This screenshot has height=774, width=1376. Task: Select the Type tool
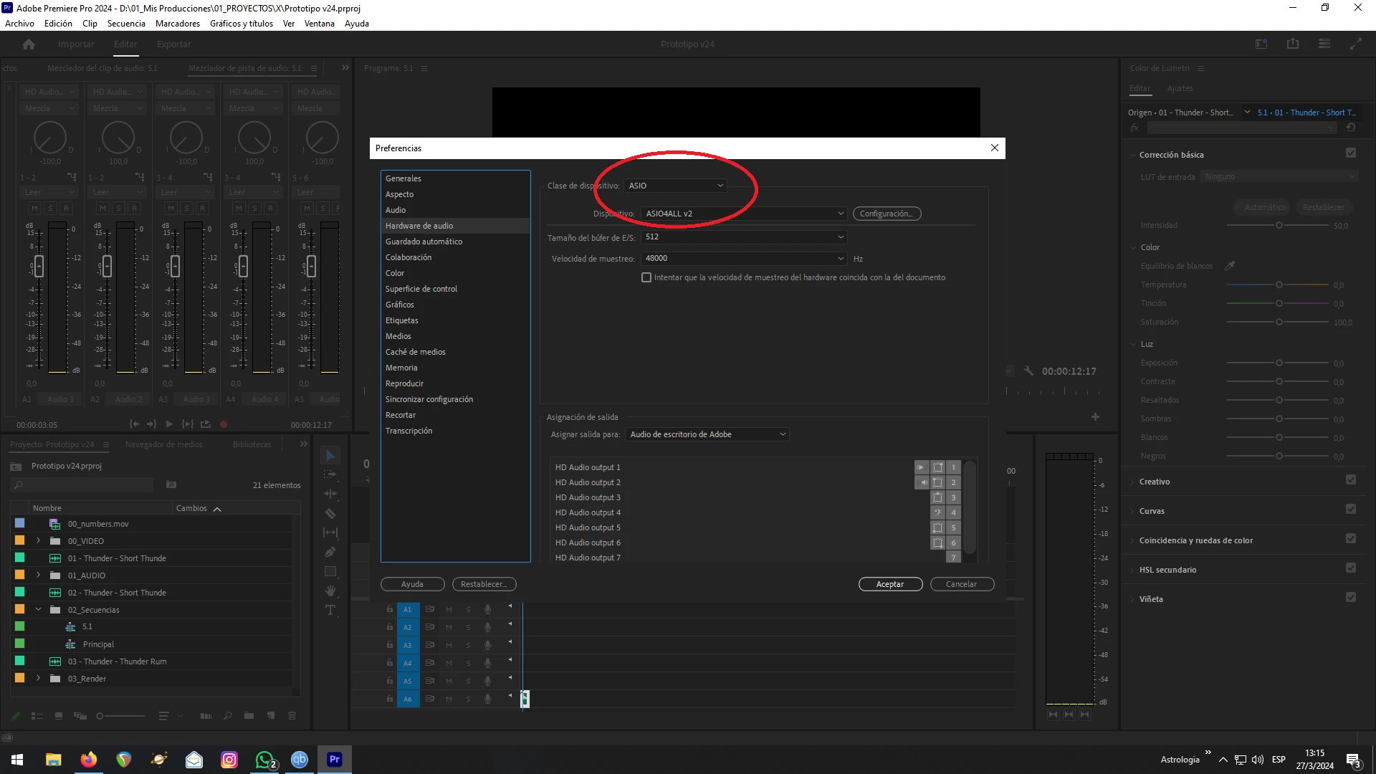[x=330, y=610]
